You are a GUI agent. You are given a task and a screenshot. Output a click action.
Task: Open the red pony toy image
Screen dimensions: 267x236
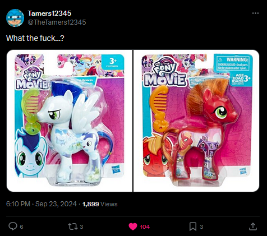point(196,121)
